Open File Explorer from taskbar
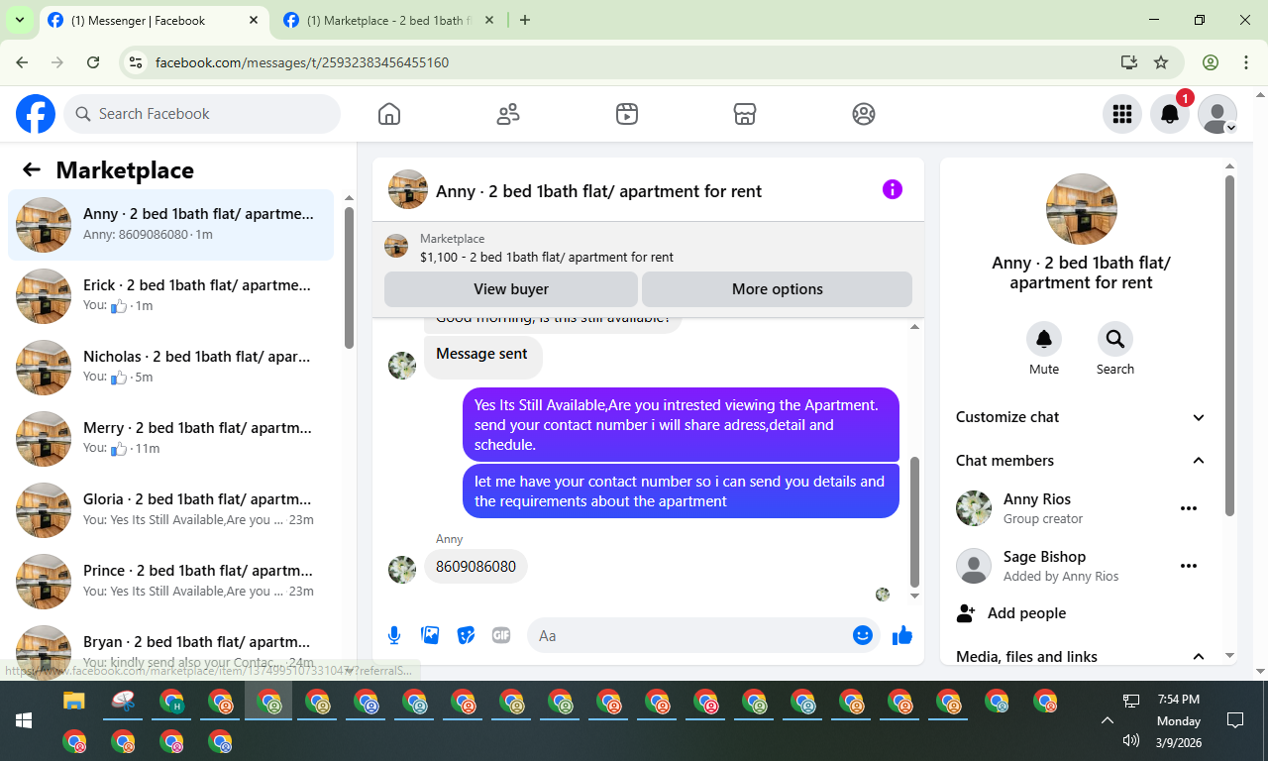 click(74, 702)
